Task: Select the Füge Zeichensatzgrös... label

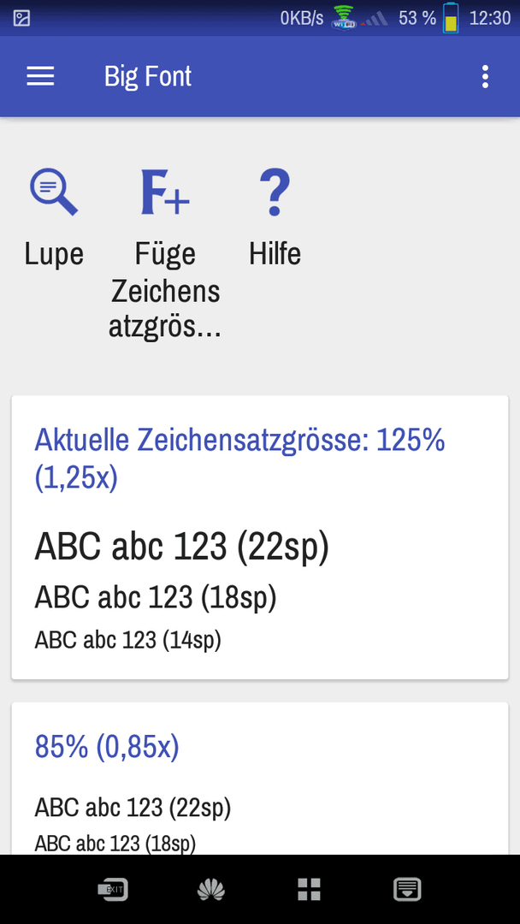Action: [165, 291]
